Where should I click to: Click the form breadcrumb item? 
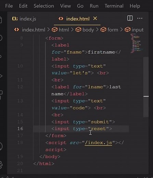[x=113, y=30]
